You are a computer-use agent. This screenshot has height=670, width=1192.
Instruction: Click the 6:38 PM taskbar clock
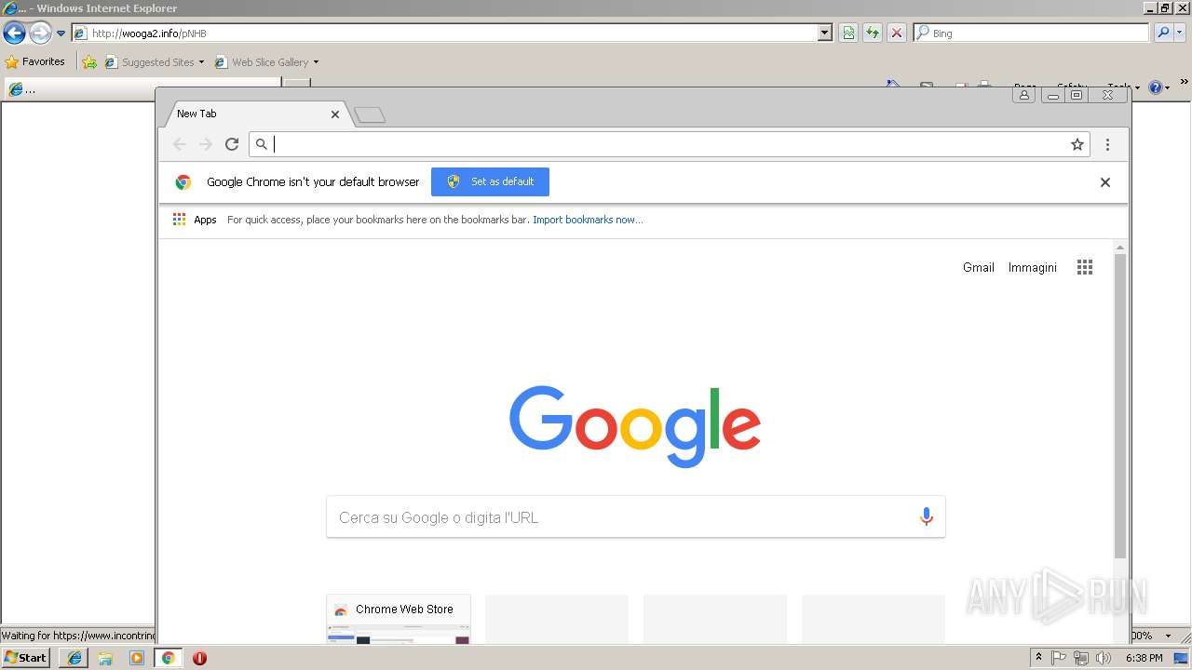click(x=1144, y=658)
